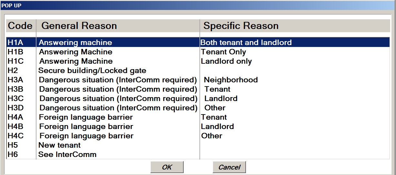Select row H1B Tenant Only
This screenshot has height=175, width=396.
click(x=76, y=52)
